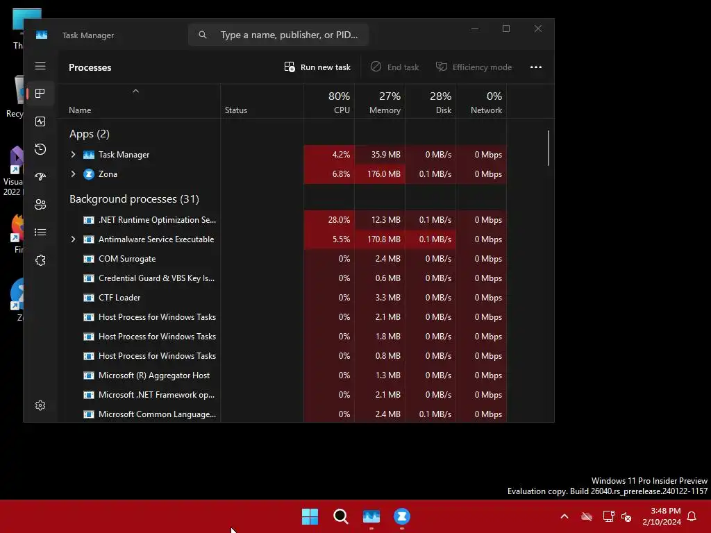
Task: Click the Zona app icon in process list
Action: tap(89, 174)
